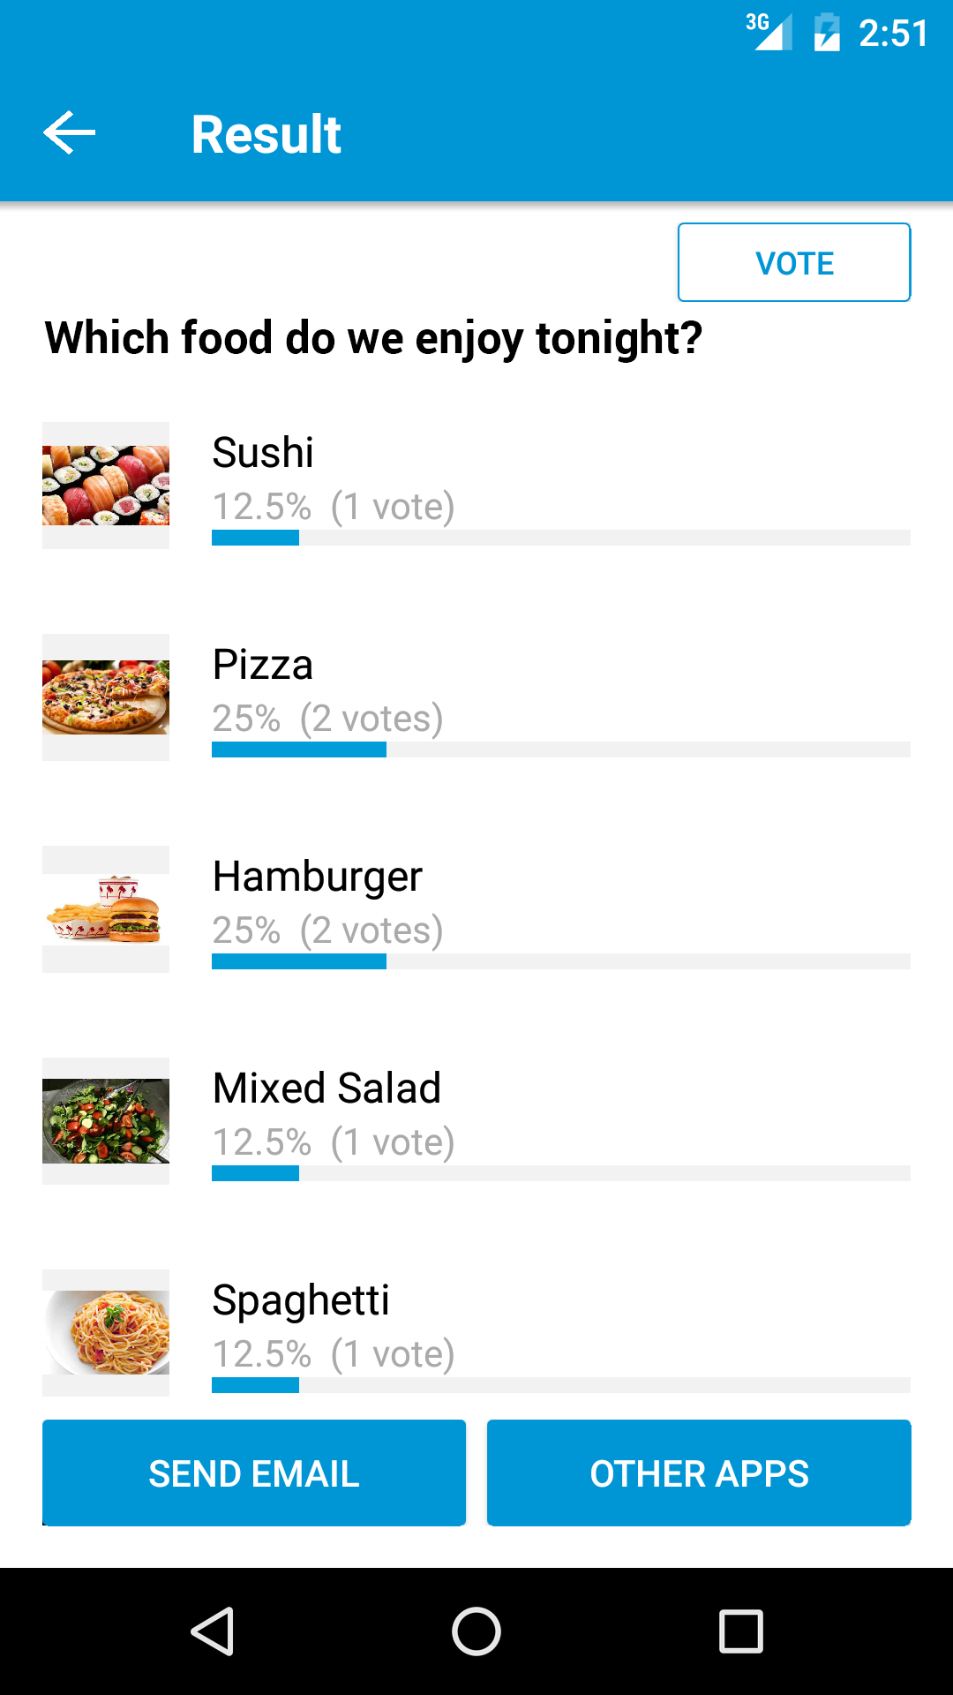953x1695 pixels.
Task: Tap the 3G signal indicator
Action: [x=769, y=32]
